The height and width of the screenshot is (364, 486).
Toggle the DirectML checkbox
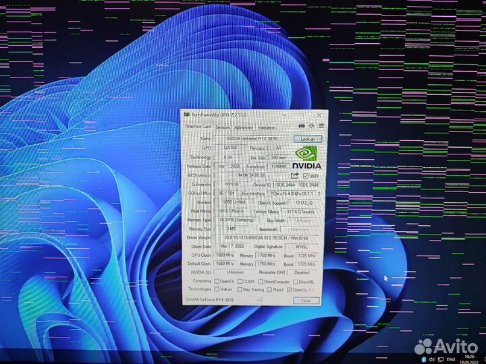tap(296, 282)
